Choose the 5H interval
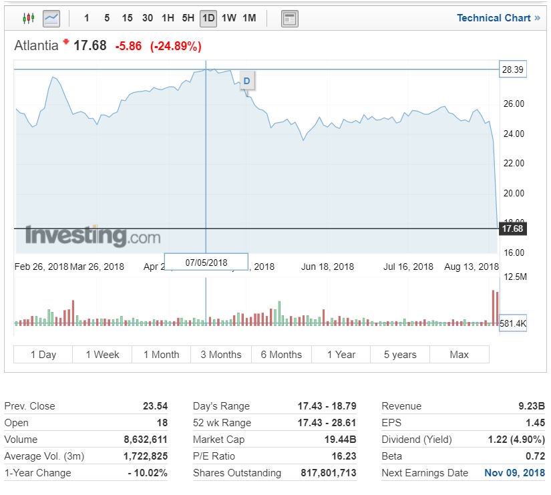 pyautogui.click(x=188, y=18)
